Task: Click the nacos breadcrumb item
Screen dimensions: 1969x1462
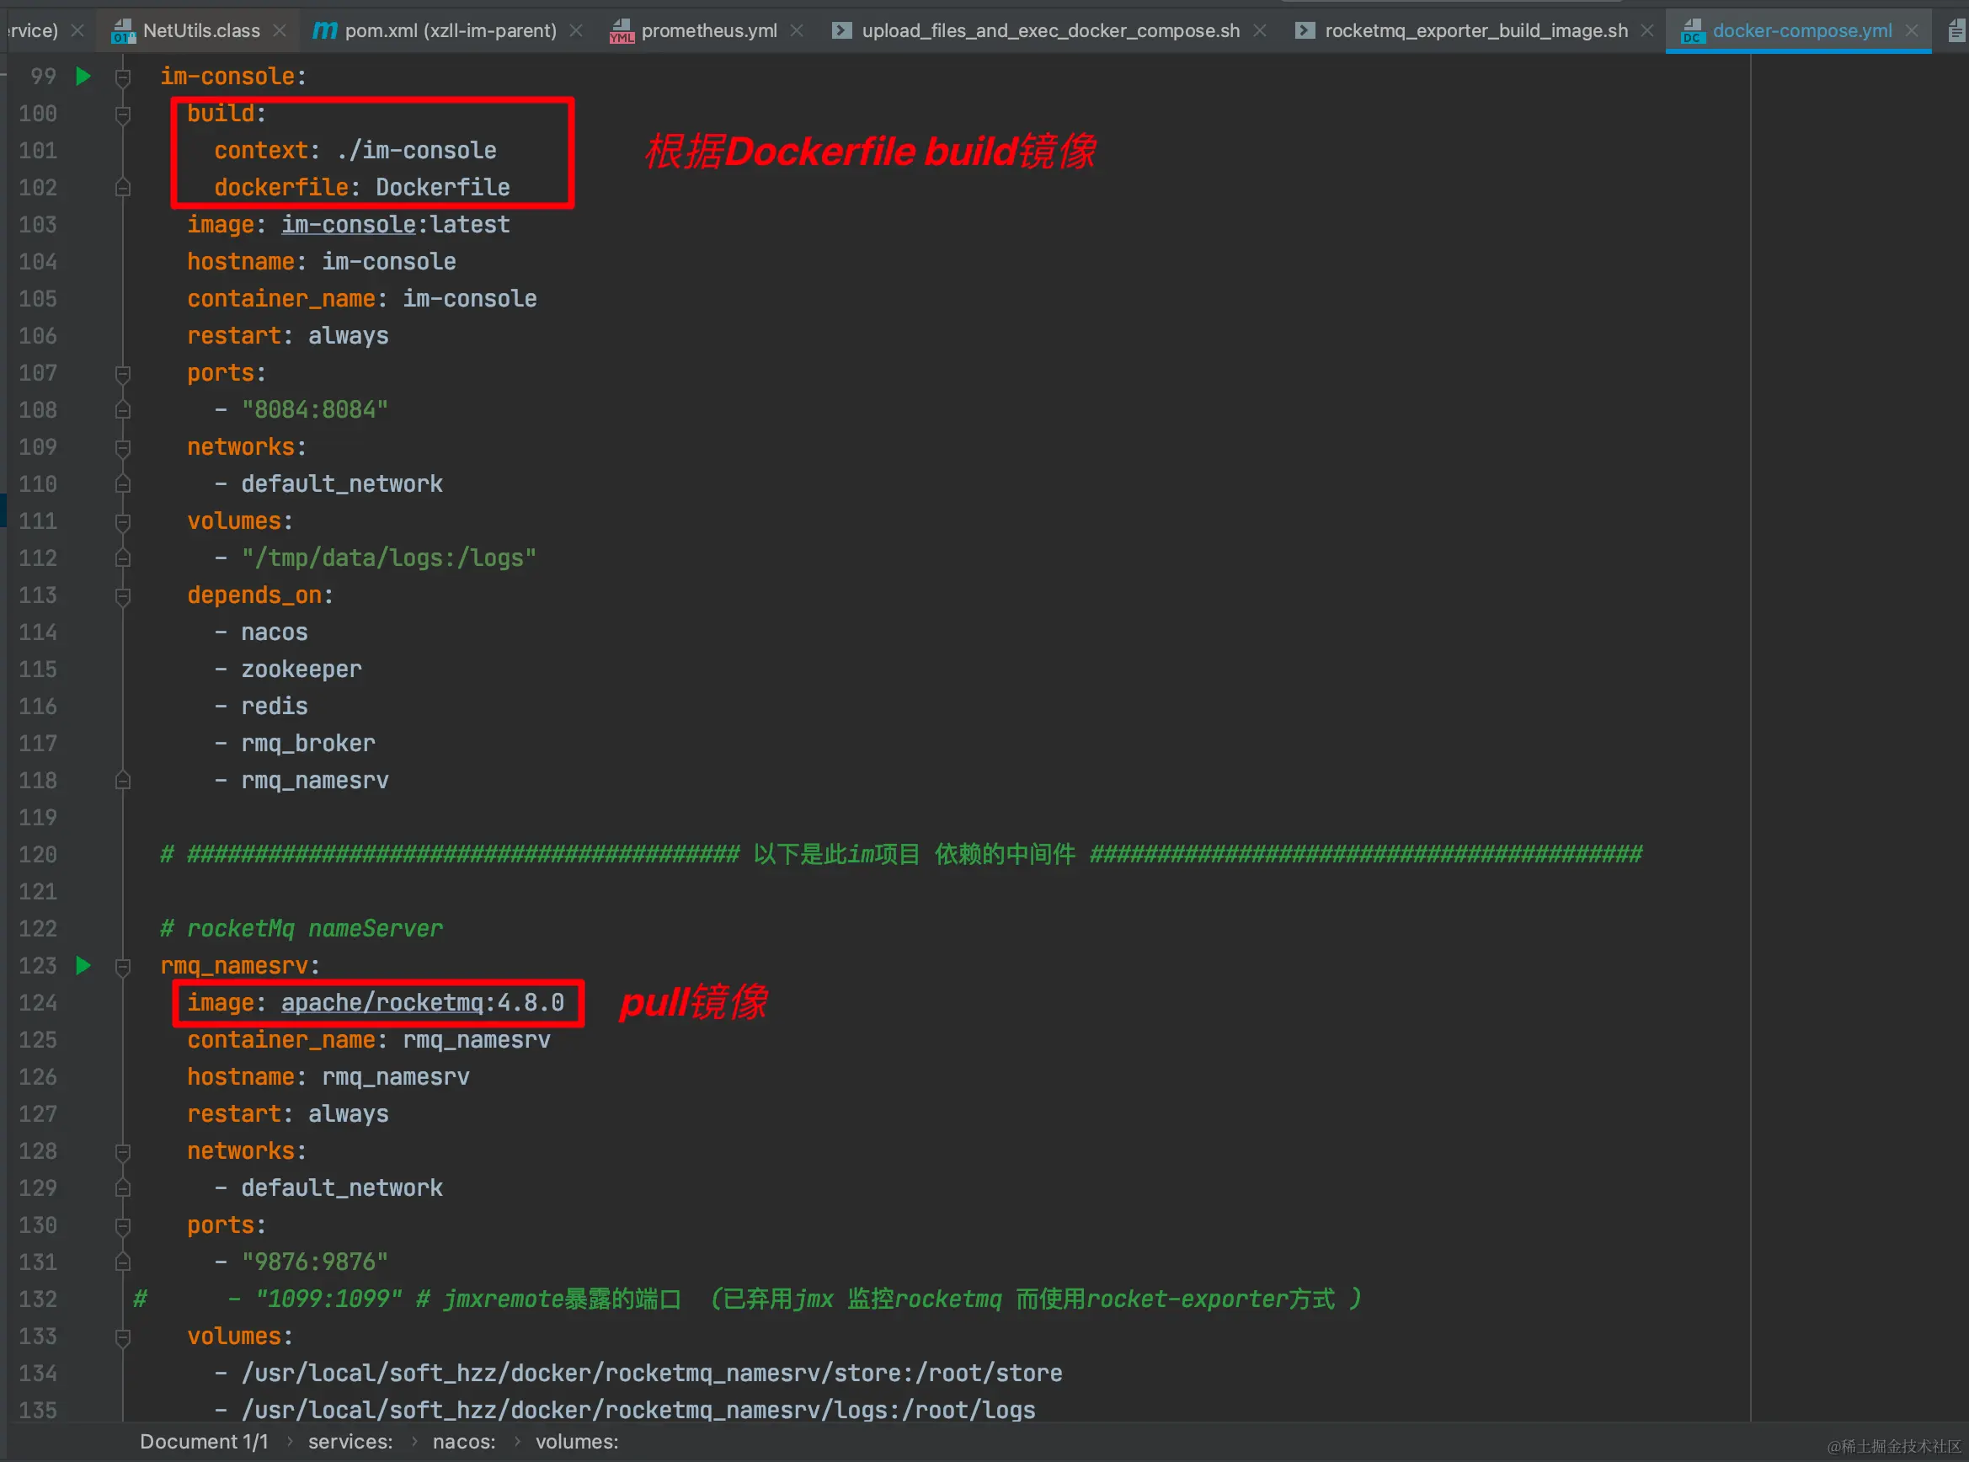Action: (463, 1442)
